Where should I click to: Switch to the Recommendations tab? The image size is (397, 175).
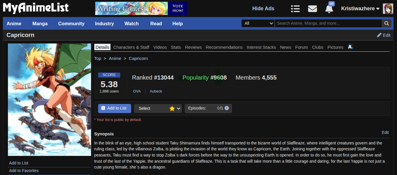point(224,47)
